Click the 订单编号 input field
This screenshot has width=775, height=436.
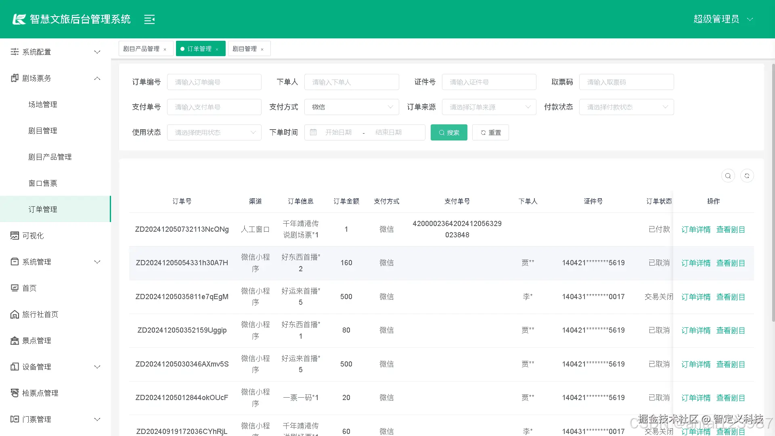click(214, 82)
